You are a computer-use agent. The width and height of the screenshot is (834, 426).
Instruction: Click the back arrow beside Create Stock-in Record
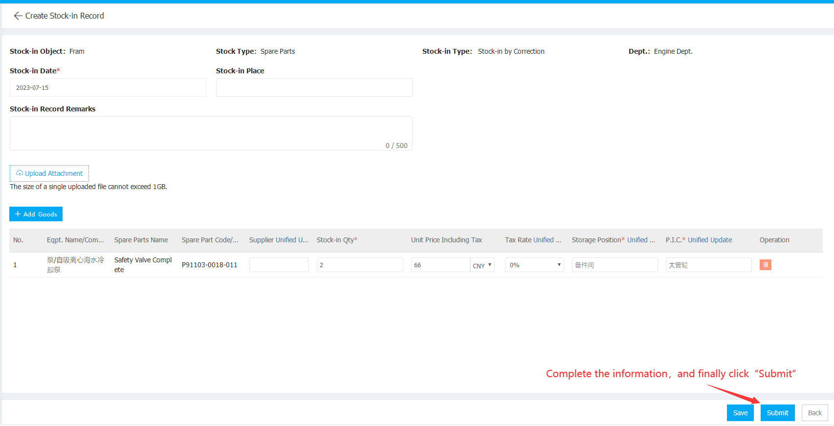click(18, 16)
